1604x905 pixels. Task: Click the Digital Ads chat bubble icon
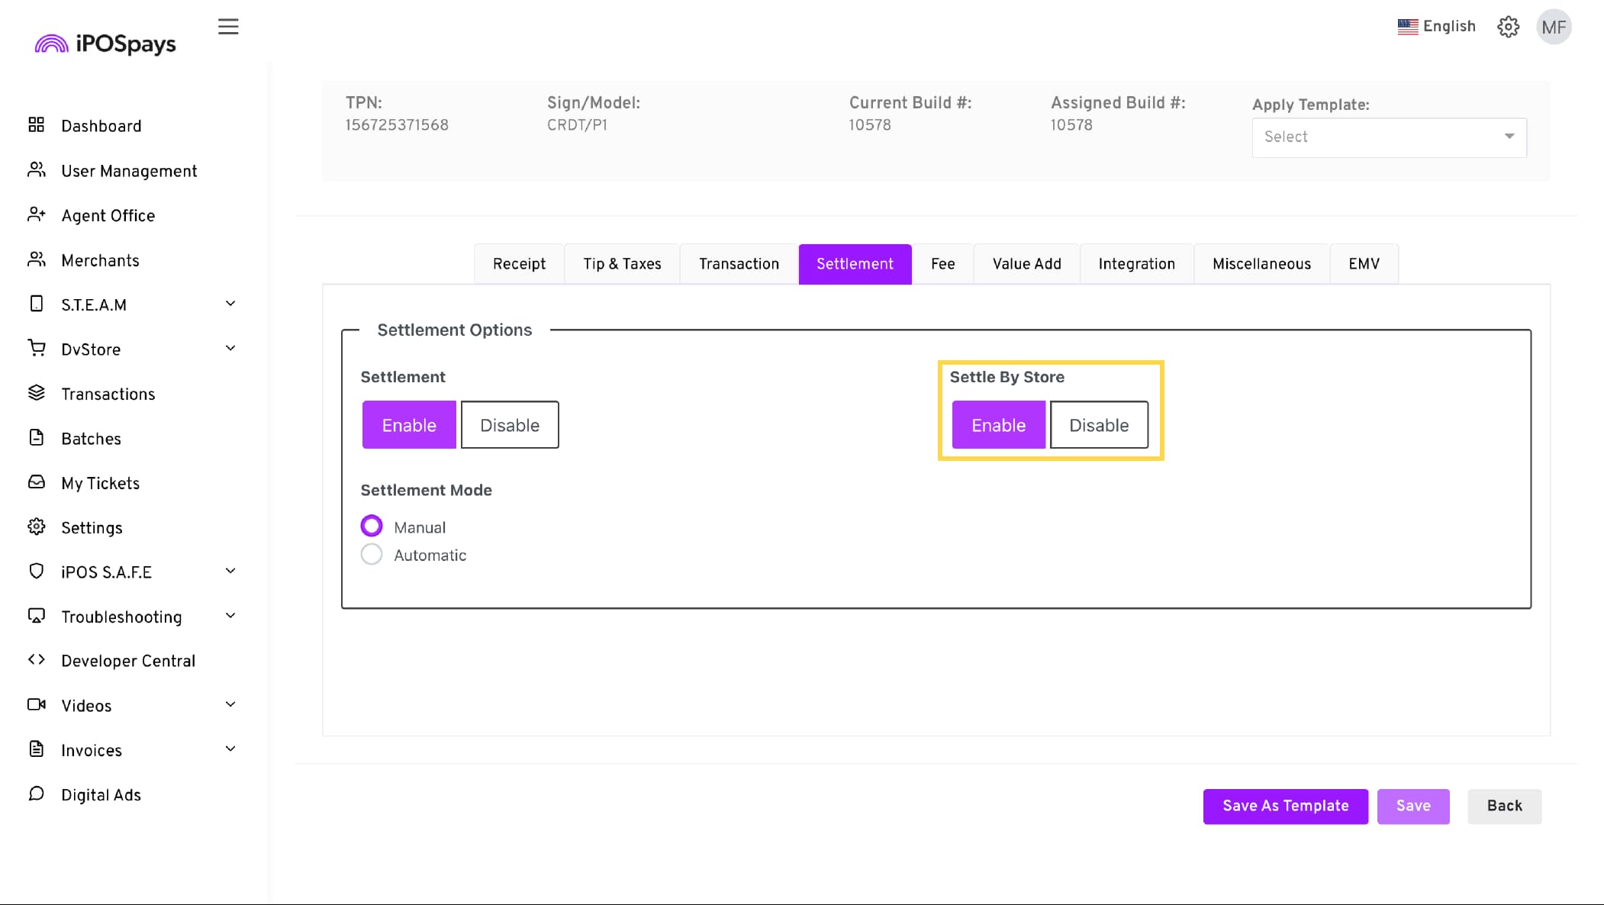point(36,794)
